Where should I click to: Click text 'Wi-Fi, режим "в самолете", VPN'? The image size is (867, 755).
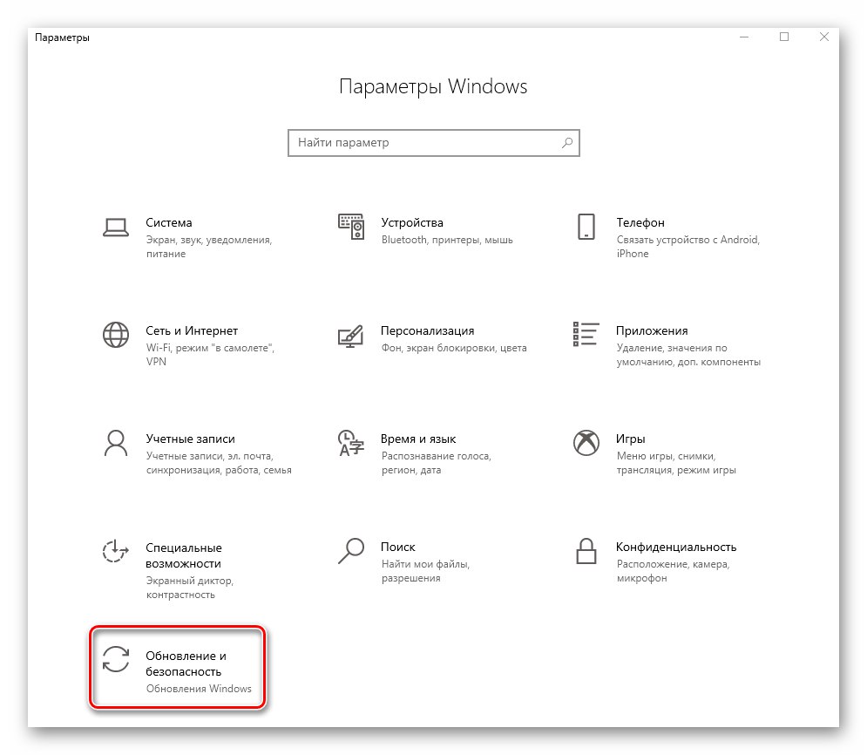[210, 355]
